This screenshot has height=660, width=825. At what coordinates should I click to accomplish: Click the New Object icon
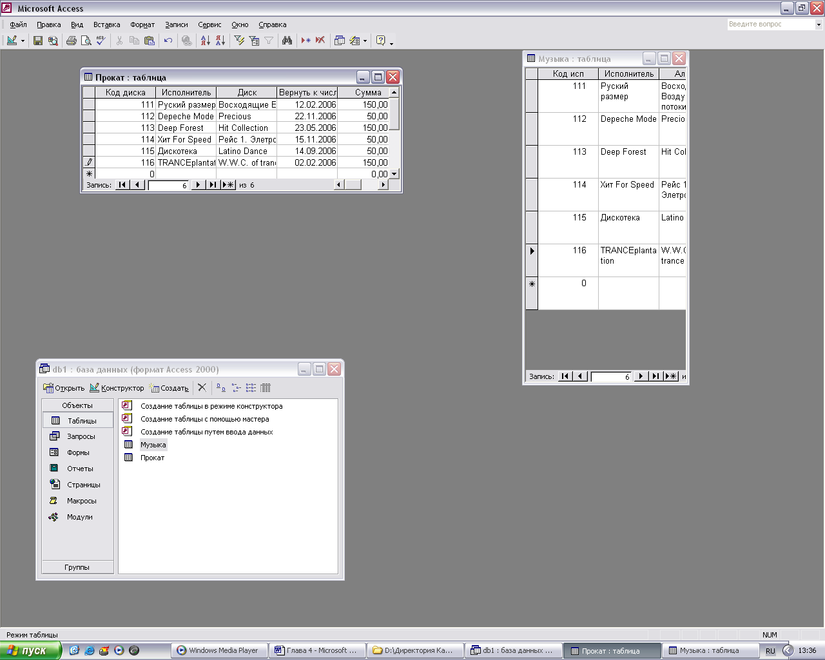click(354, 41)
